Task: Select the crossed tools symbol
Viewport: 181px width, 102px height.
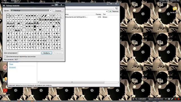Action: click(37, 20)
